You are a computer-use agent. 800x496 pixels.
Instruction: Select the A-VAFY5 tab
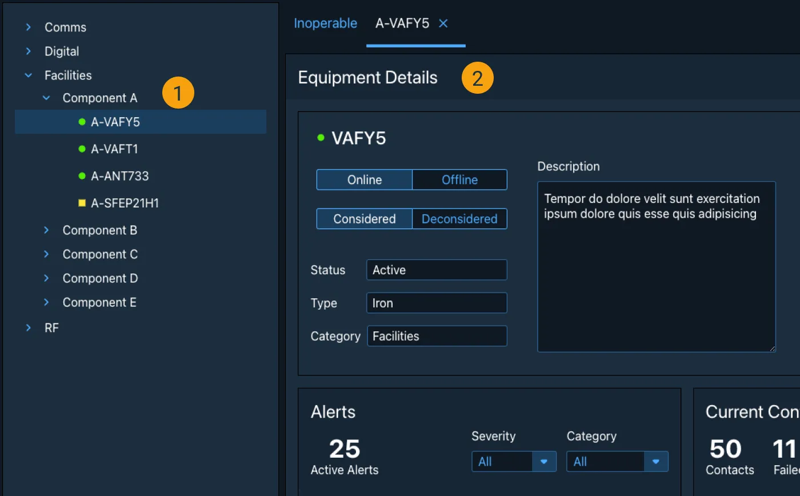point(402,23)
